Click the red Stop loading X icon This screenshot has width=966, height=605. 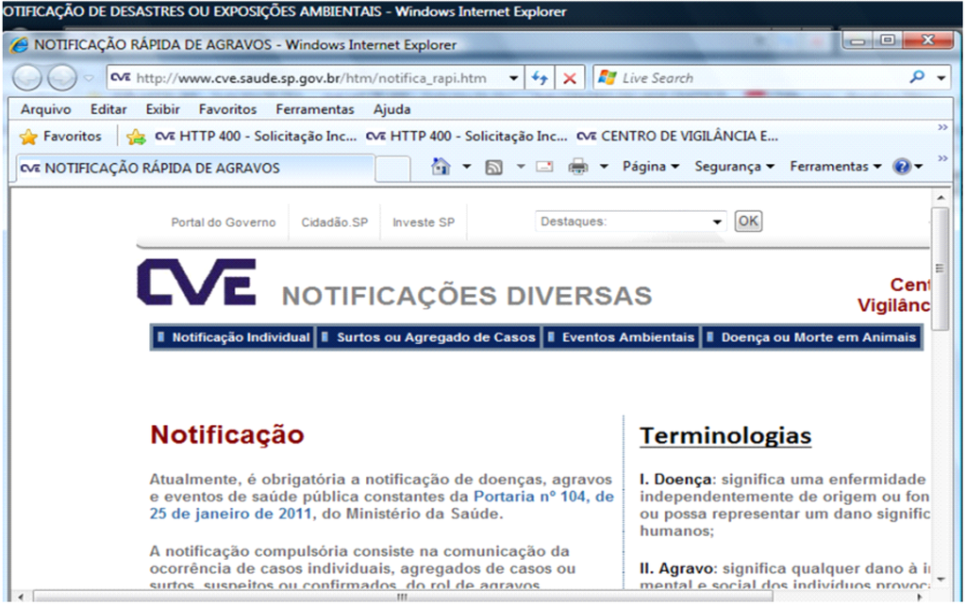tap(570, 78)
